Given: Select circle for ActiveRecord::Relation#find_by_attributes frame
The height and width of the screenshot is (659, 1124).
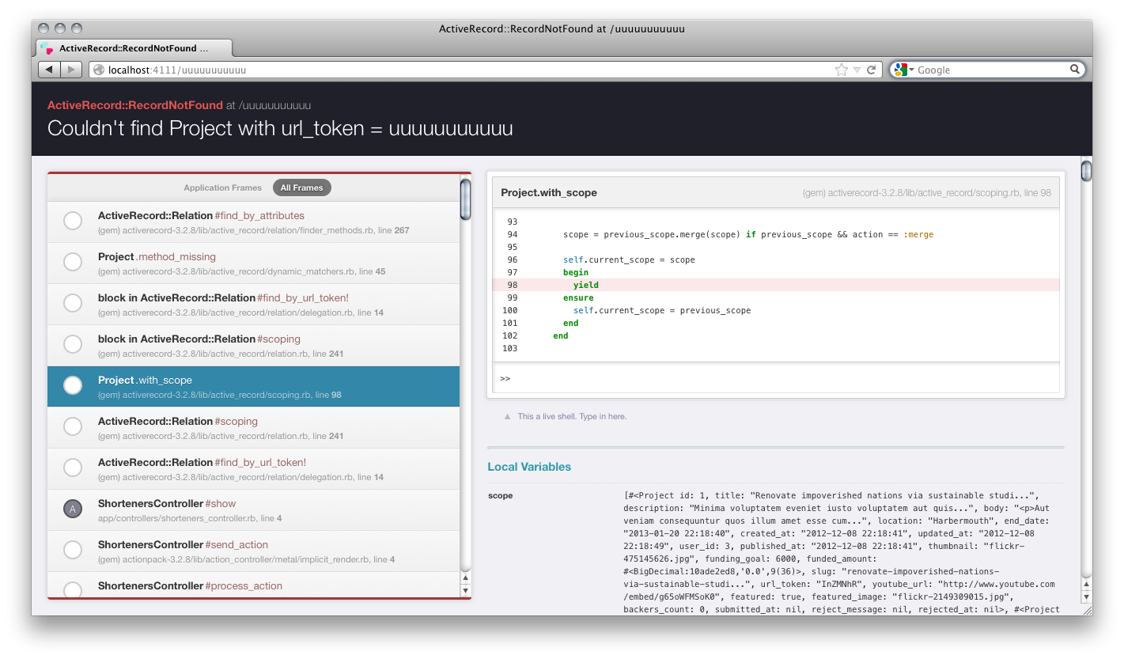Looking at the screenshot, I should point(73,221).
